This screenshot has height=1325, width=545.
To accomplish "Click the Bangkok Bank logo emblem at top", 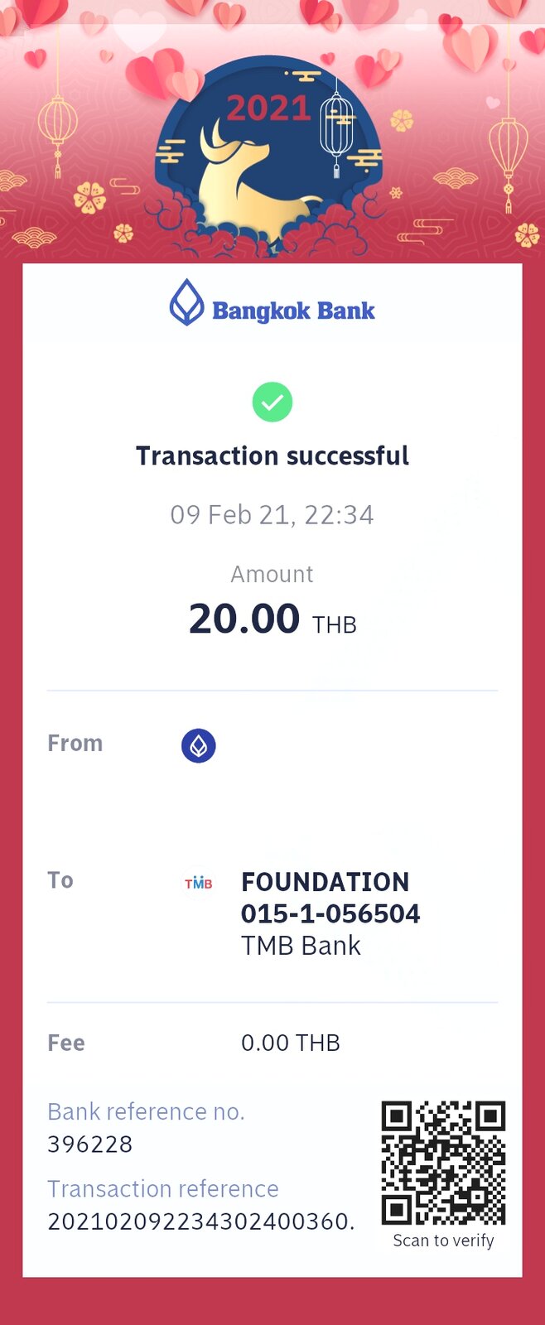I will 186,302.
